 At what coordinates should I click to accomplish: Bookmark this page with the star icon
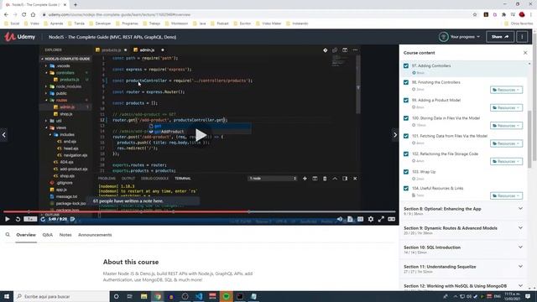pos(475,15)
